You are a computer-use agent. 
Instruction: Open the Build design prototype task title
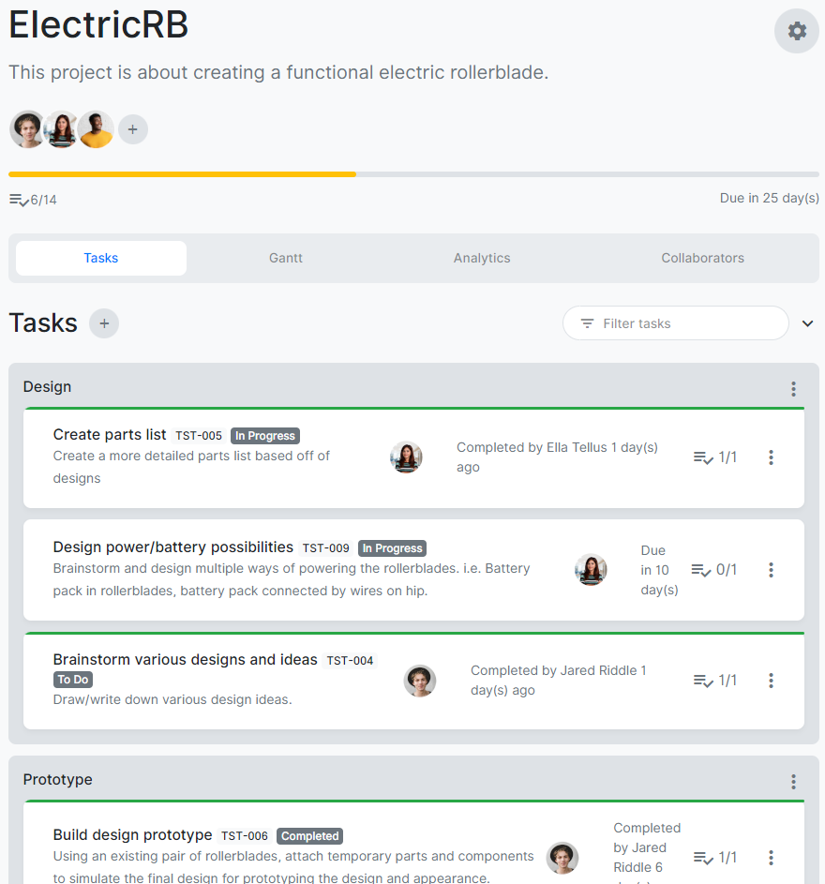click(133, 835)
